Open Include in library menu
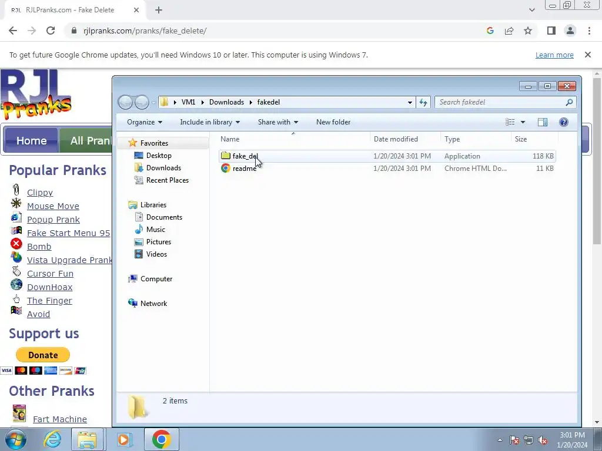The image size is (602, 451). [x=210, y=122]
